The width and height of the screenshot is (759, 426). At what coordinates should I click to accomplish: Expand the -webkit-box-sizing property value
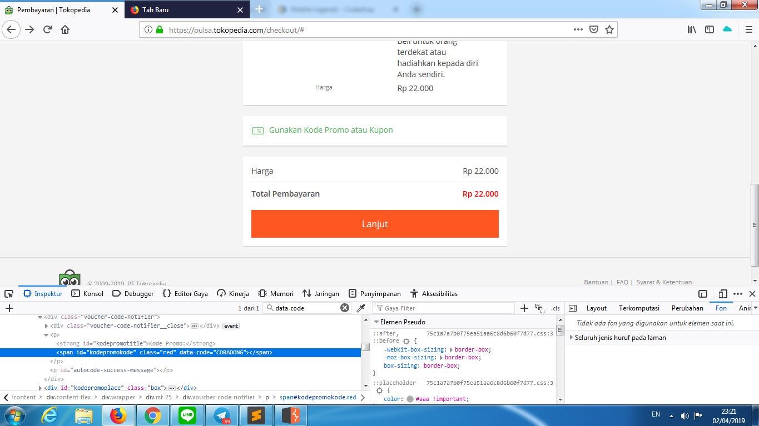click(x=451, y=350)
